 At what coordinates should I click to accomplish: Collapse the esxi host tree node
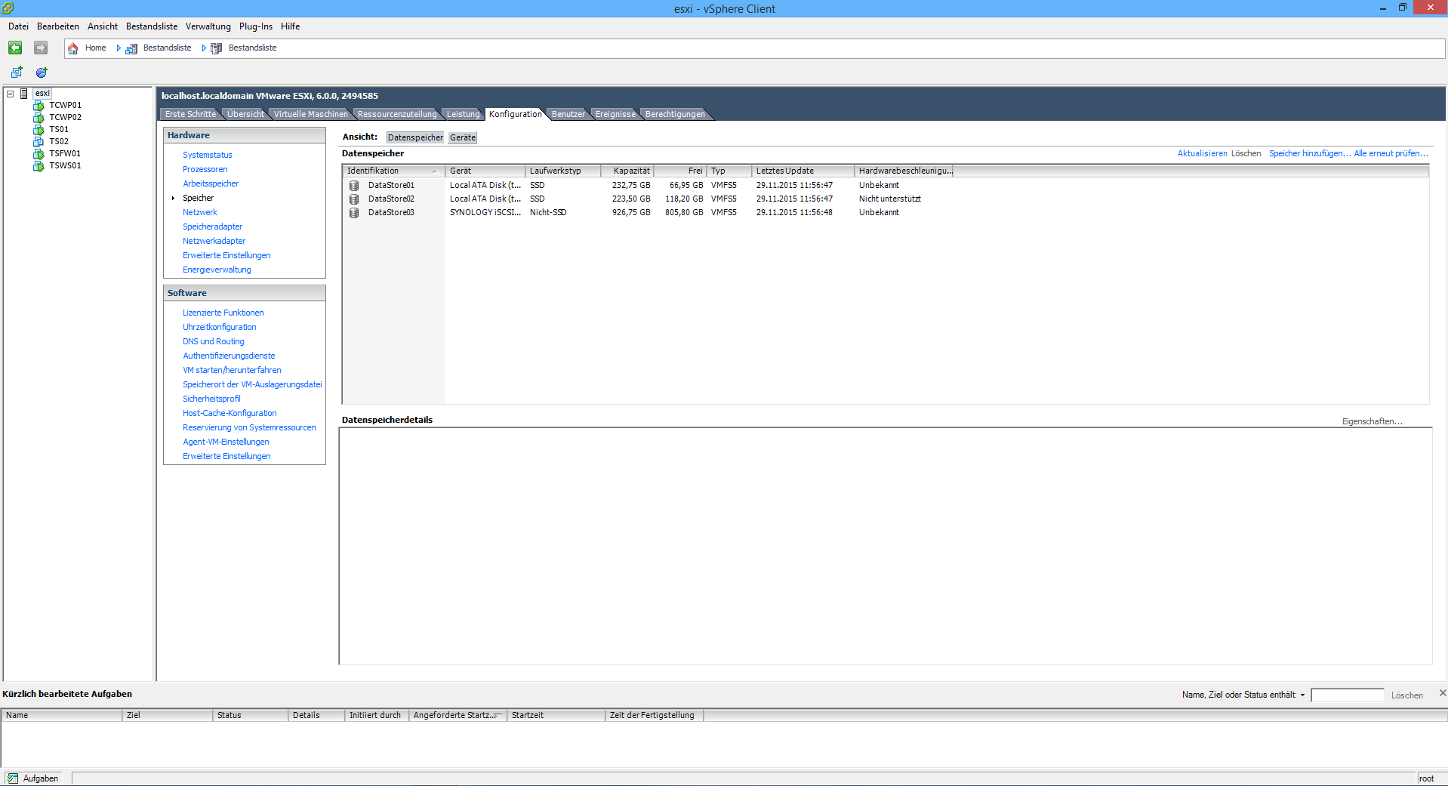click(11, 94)
